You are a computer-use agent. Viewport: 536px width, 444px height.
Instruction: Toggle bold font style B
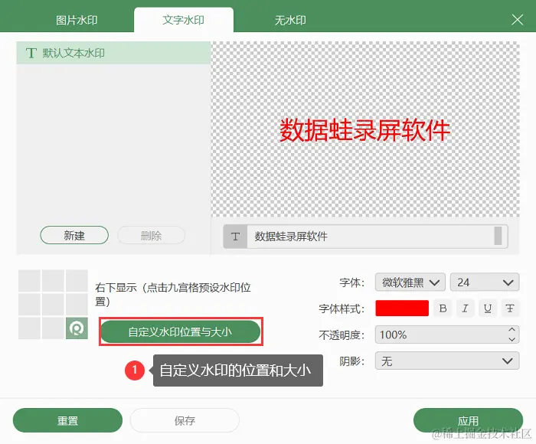pos(443,309)
